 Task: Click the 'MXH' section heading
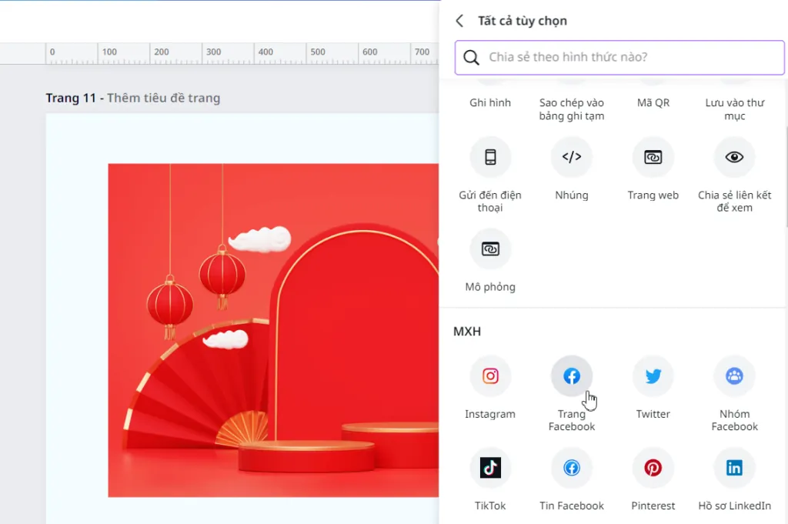(x=467, y=332)
